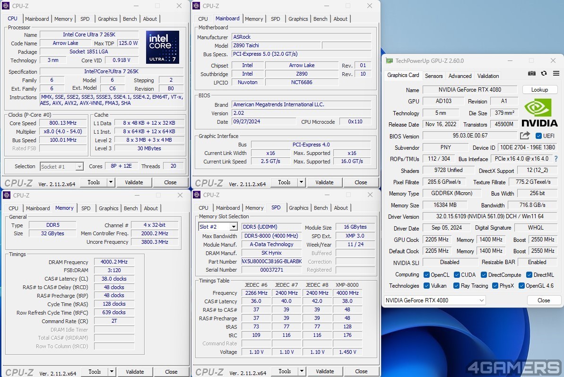Toggle the OpenCL checkbox
Image resolution: width=564 pixels, height=377 pixels.
click(426, 274)
